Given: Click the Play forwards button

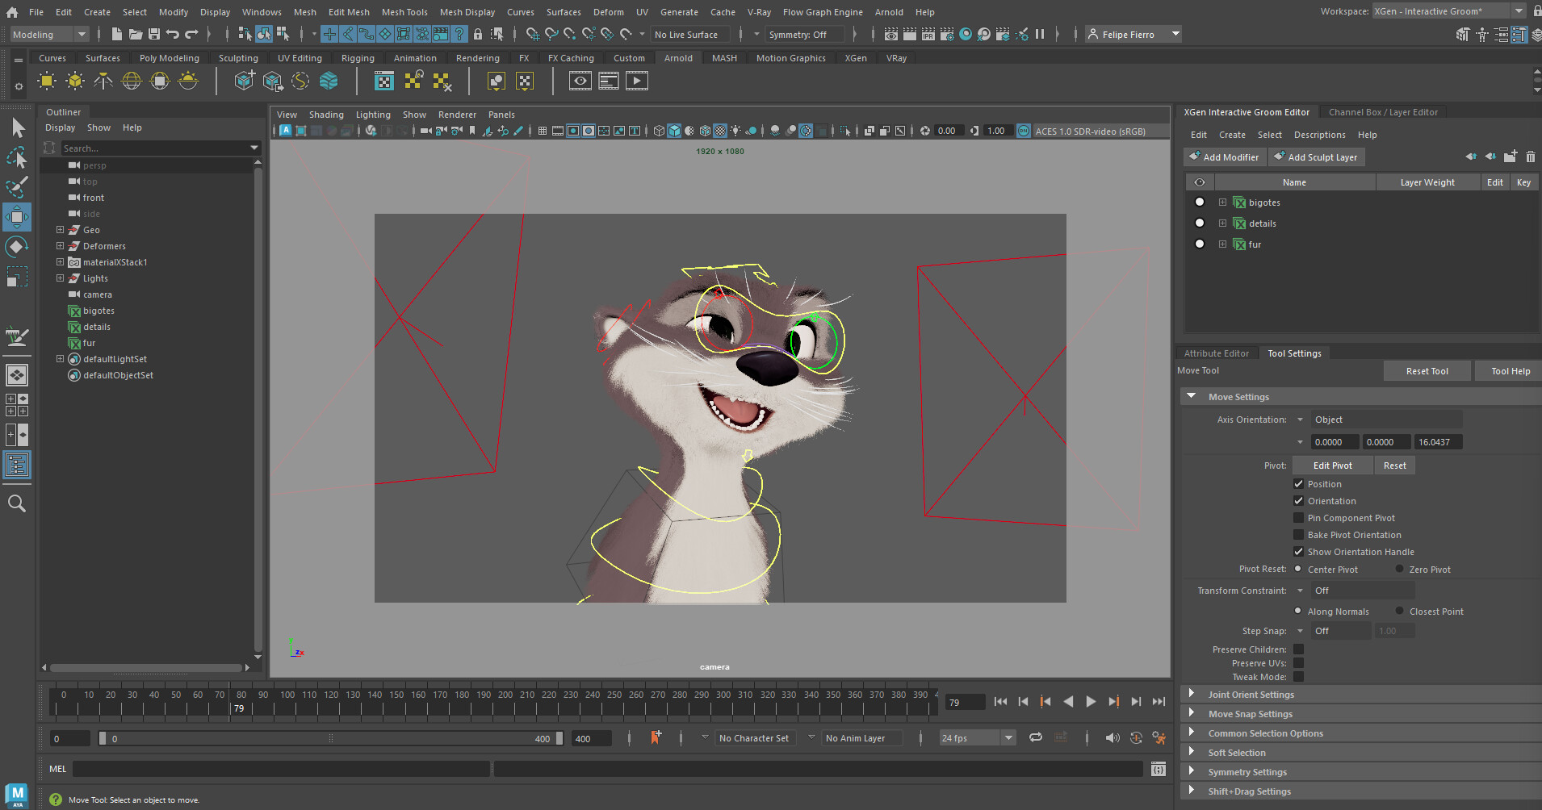Looking at the screenshot, I should pyautogui.click(x=1091, y=702).
